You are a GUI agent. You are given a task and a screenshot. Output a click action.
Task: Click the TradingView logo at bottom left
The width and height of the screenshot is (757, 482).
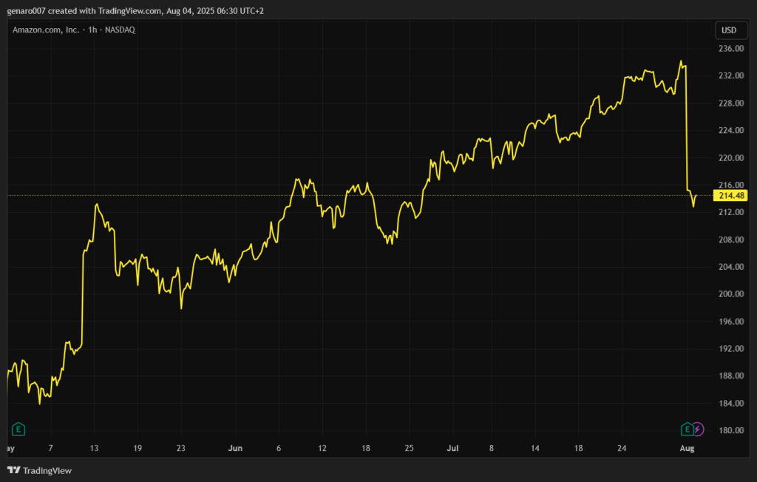(x=39, y=470)
